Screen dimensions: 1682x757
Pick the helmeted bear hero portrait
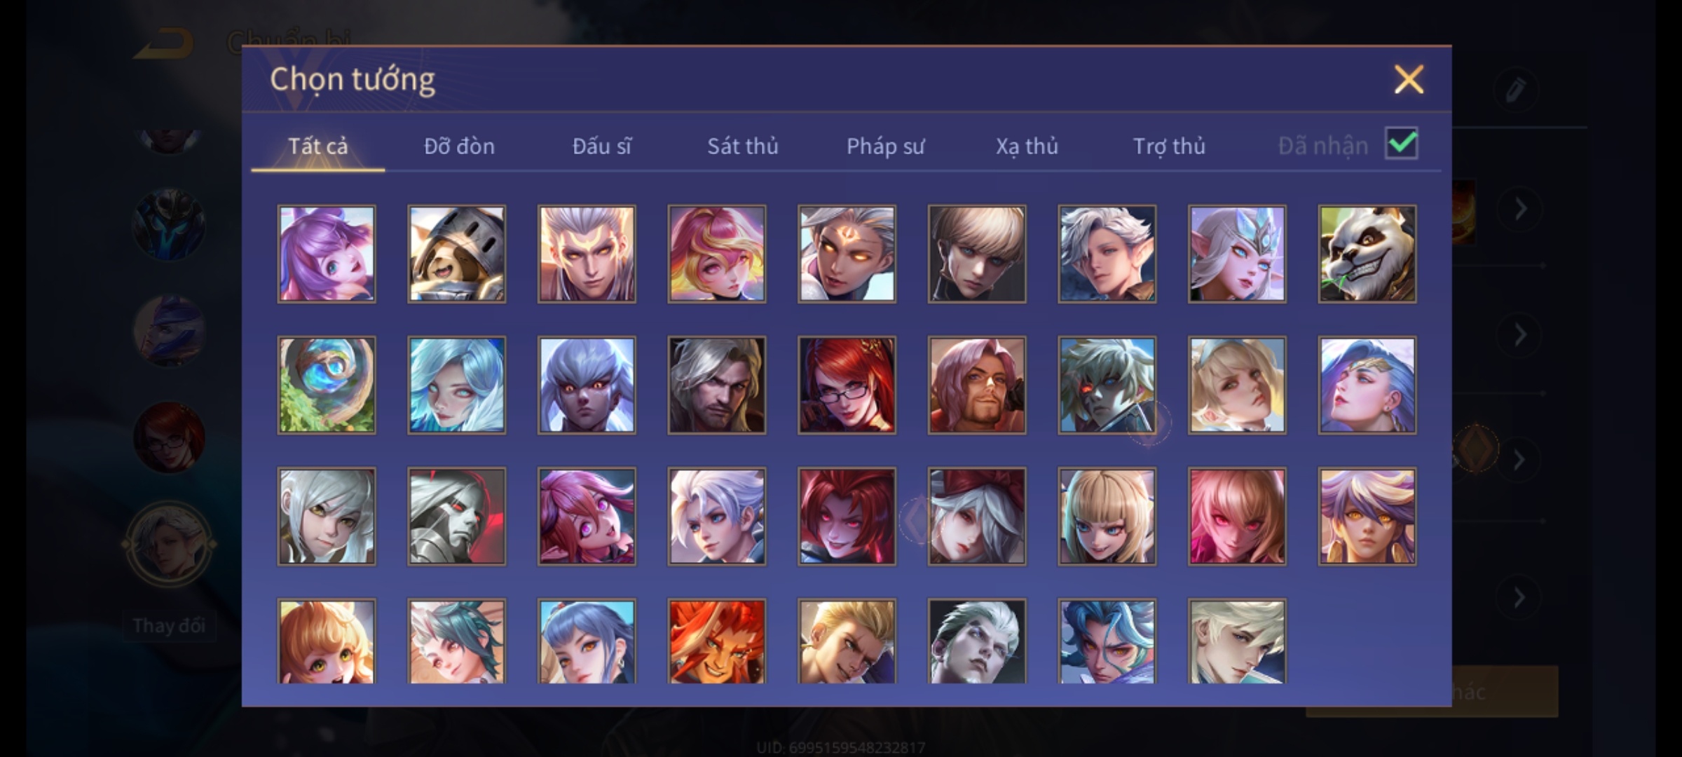pyautogui.click(x=456, y=254)
